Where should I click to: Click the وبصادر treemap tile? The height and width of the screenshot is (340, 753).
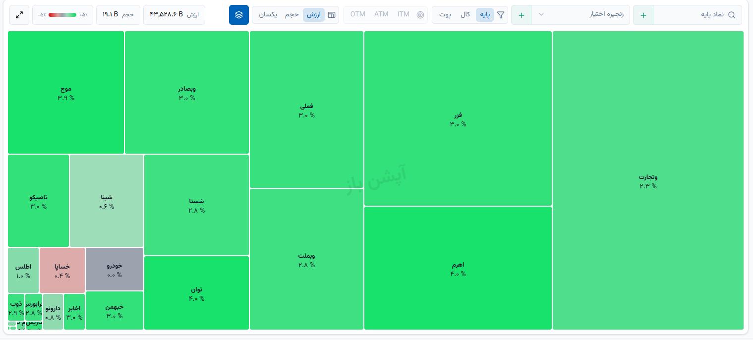pos(187,92)
